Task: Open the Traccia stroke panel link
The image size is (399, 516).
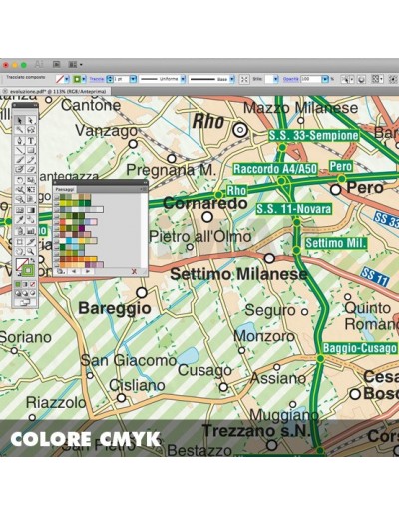Action: point(97,79)
